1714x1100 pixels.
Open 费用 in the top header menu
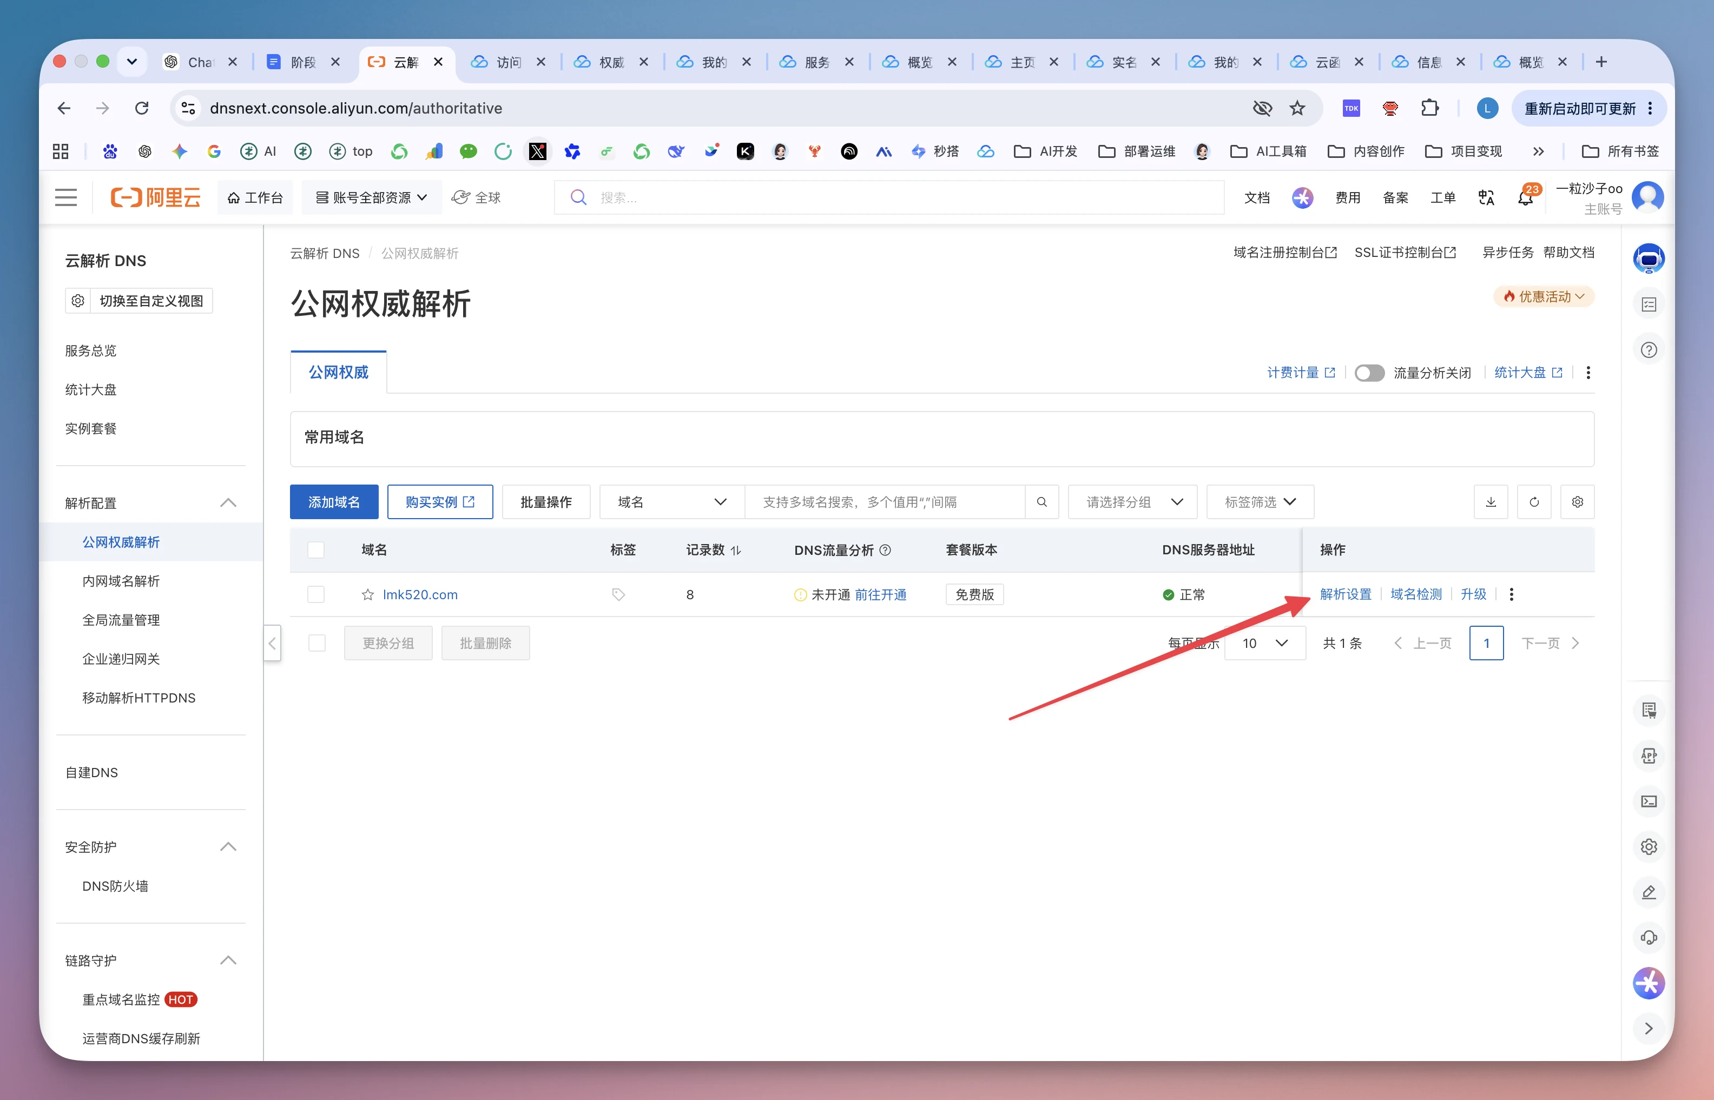pos(1348,198)
